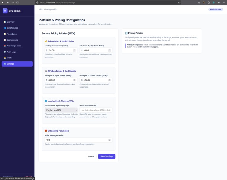
Task: Click the Administration badge
Action: click(216, 9)
